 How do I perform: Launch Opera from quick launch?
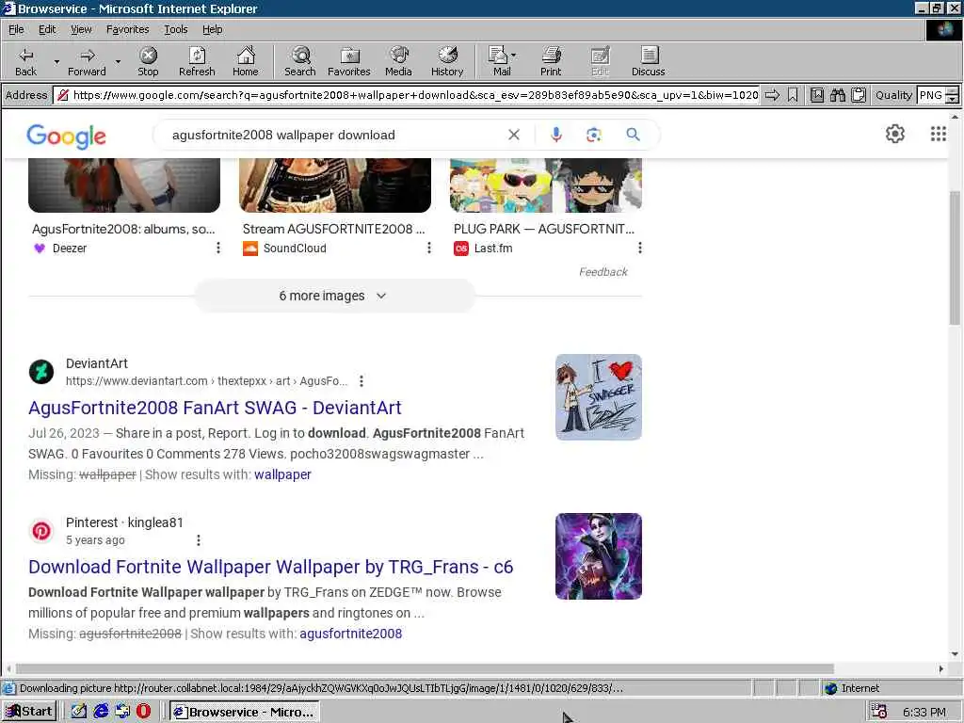point(143,712)
